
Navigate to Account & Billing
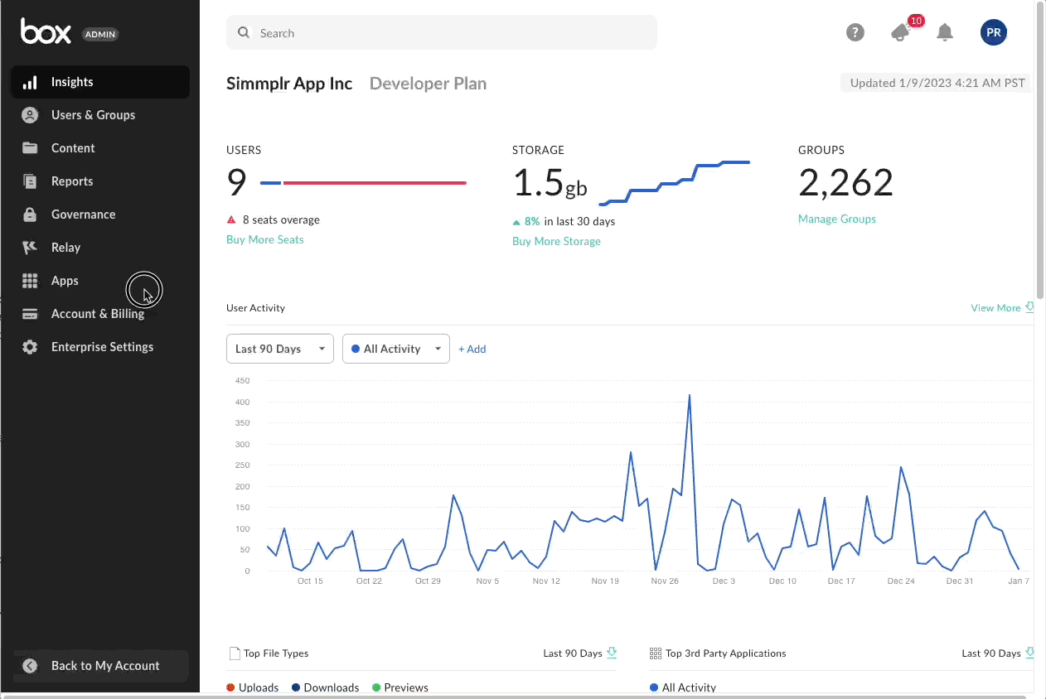click(98, 314)
